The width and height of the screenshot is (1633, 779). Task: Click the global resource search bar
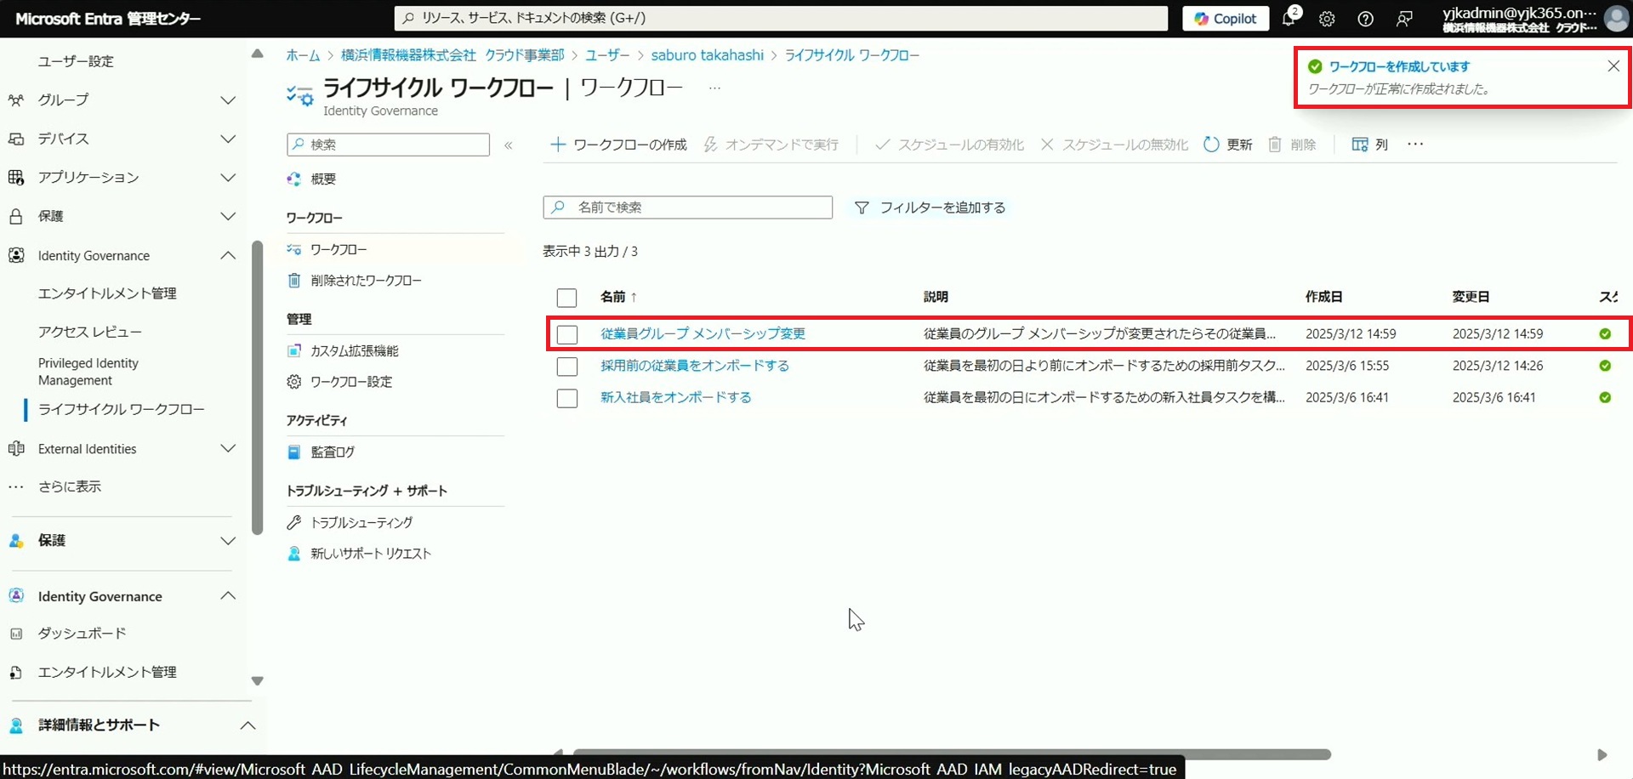point(781,18)
